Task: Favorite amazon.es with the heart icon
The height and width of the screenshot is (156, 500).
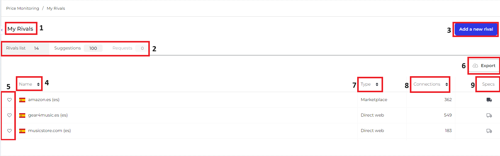Action: point(9,100)
